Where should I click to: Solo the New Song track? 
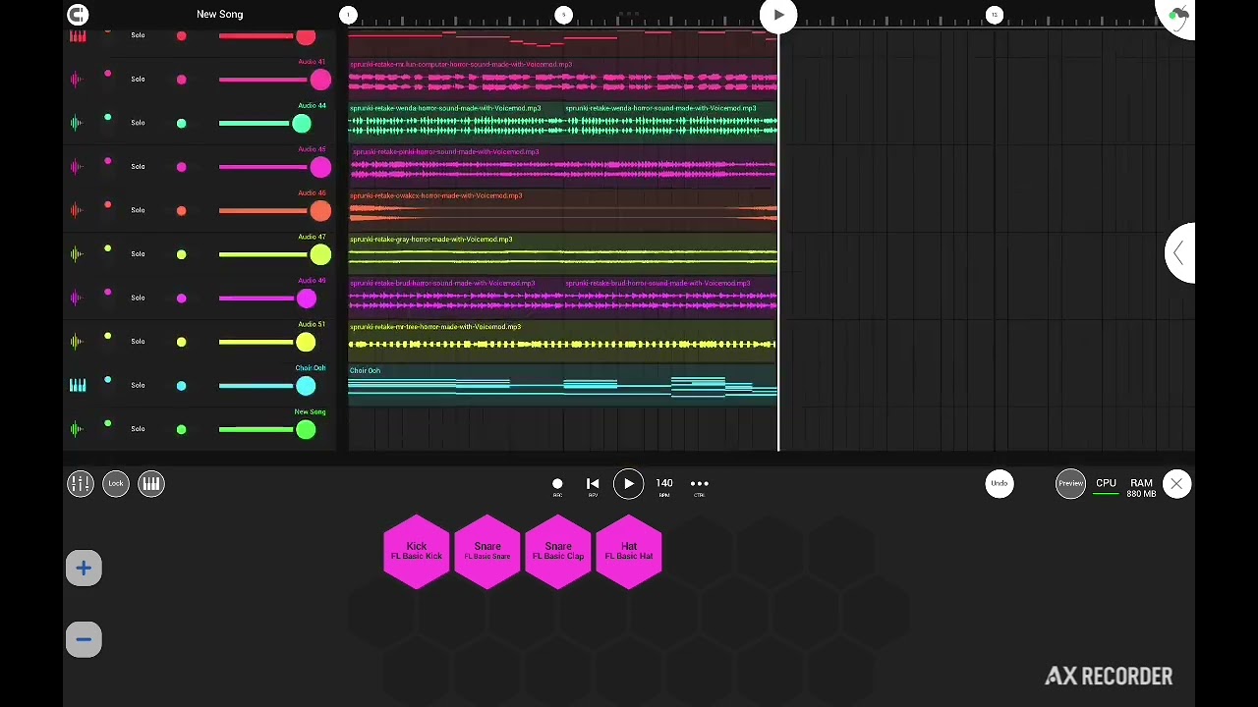pos(138,429)
